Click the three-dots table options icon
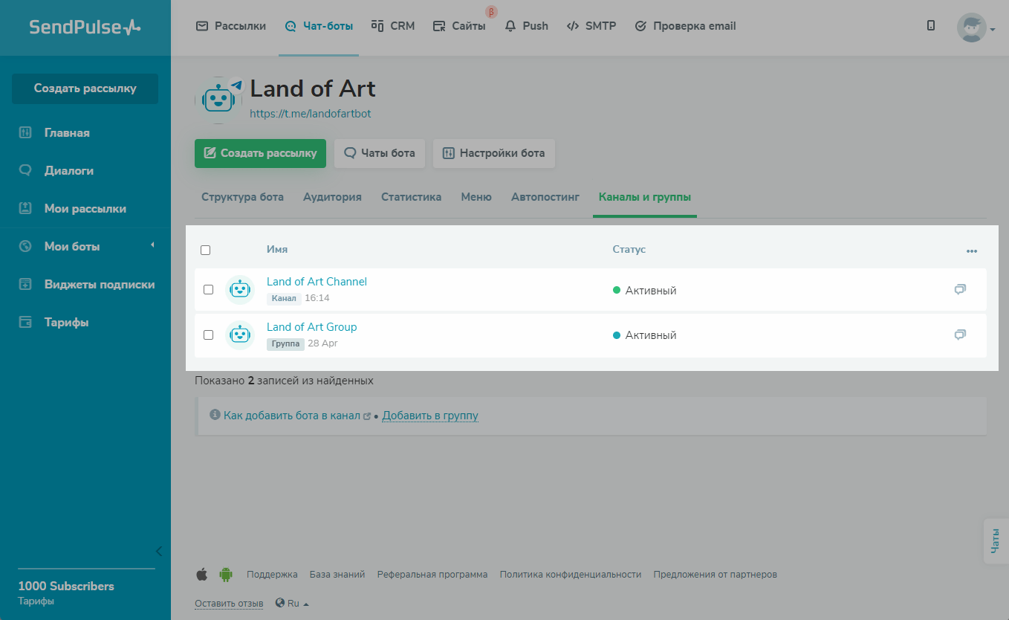The image size is (1009, 620). [971, 251]
